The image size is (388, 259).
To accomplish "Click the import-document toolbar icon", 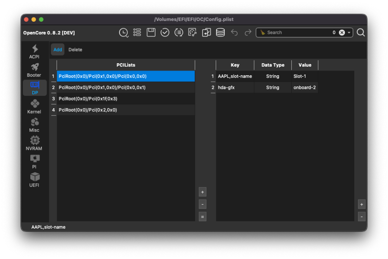I will click(206, 33).
